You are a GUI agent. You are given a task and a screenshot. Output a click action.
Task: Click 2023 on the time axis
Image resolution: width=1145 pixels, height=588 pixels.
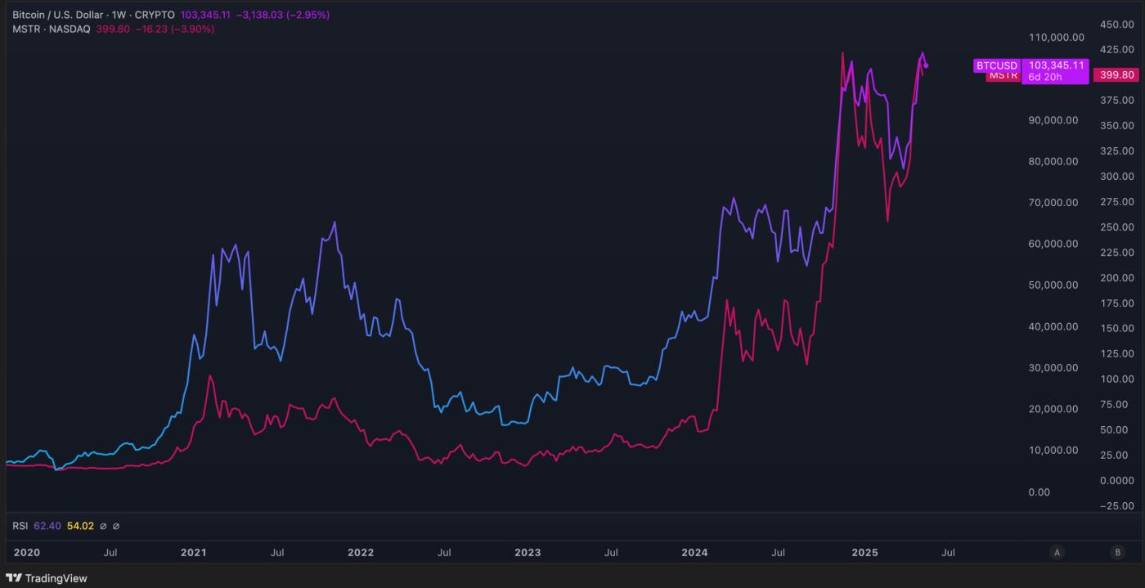coord(528,552)
